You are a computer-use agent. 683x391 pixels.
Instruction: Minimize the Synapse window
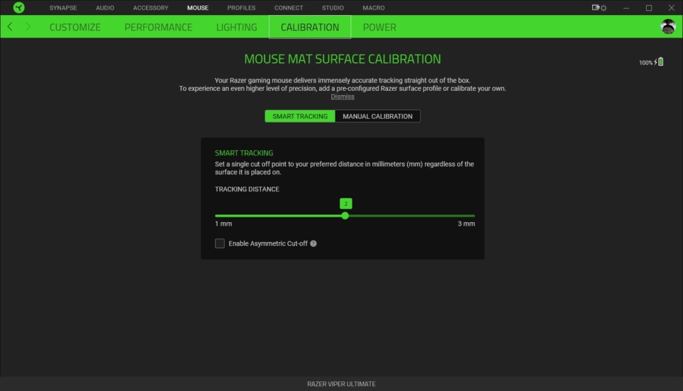click(x=626, y=8)
